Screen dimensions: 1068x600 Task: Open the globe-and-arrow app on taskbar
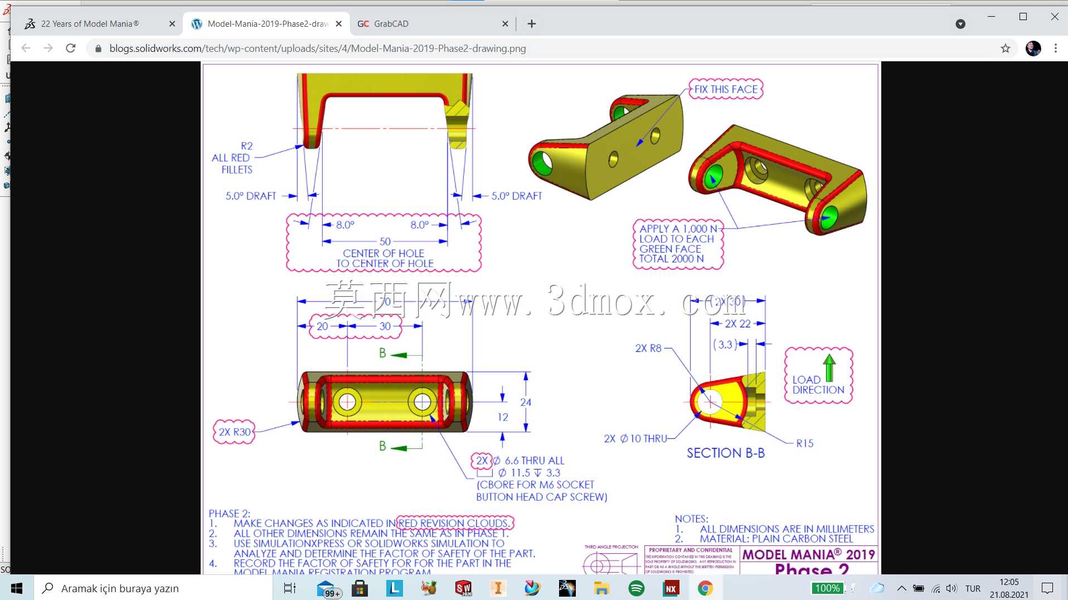pos(532,588)
